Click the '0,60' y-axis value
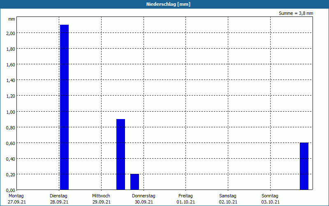This screenshot has width=329, height=206. [x=11, y=143]
